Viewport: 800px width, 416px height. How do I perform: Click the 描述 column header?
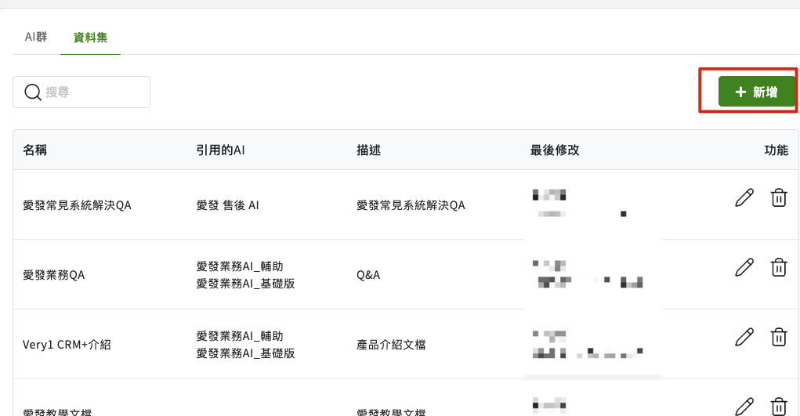coord(369,150)
